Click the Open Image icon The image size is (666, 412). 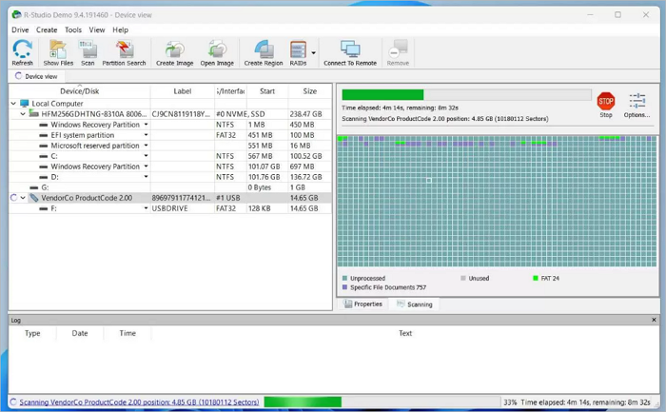coord(217,52)
